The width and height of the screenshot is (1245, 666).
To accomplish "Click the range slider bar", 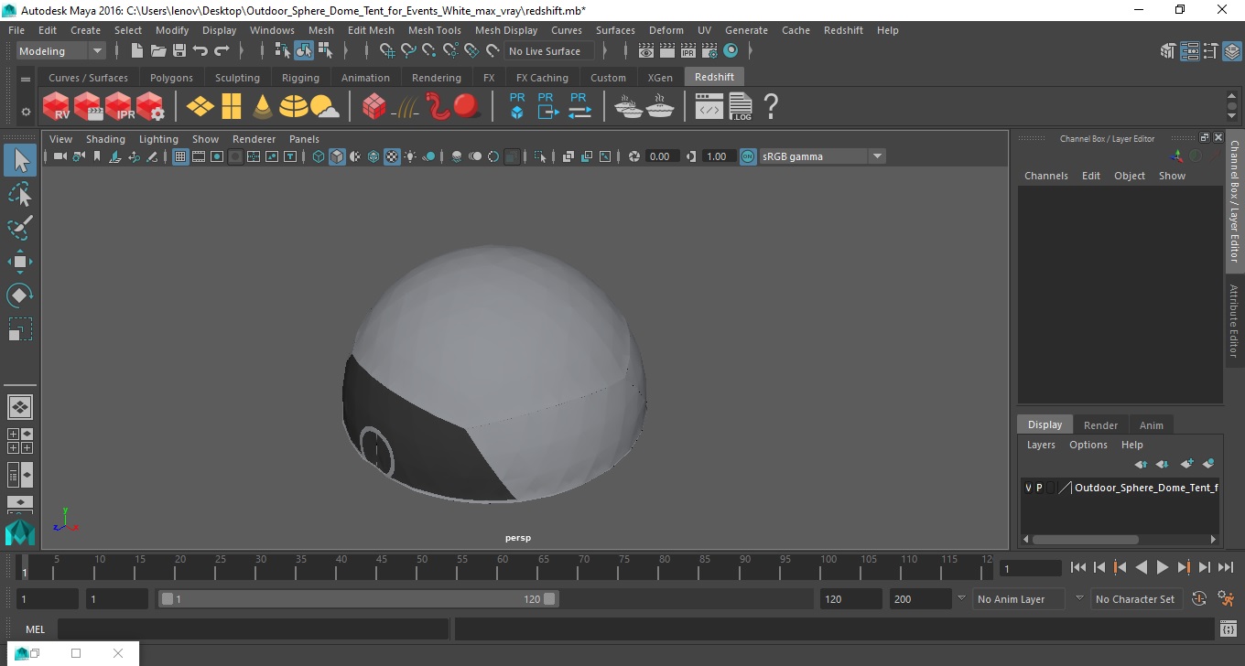I will coord(358,599).
